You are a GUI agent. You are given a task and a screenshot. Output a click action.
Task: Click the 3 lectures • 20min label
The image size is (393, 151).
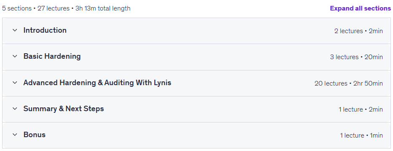point(356,57)
